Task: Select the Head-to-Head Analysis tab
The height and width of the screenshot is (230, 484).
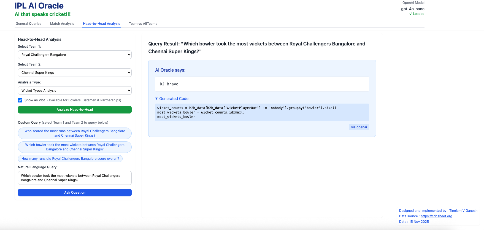Action: pos(101,24)
